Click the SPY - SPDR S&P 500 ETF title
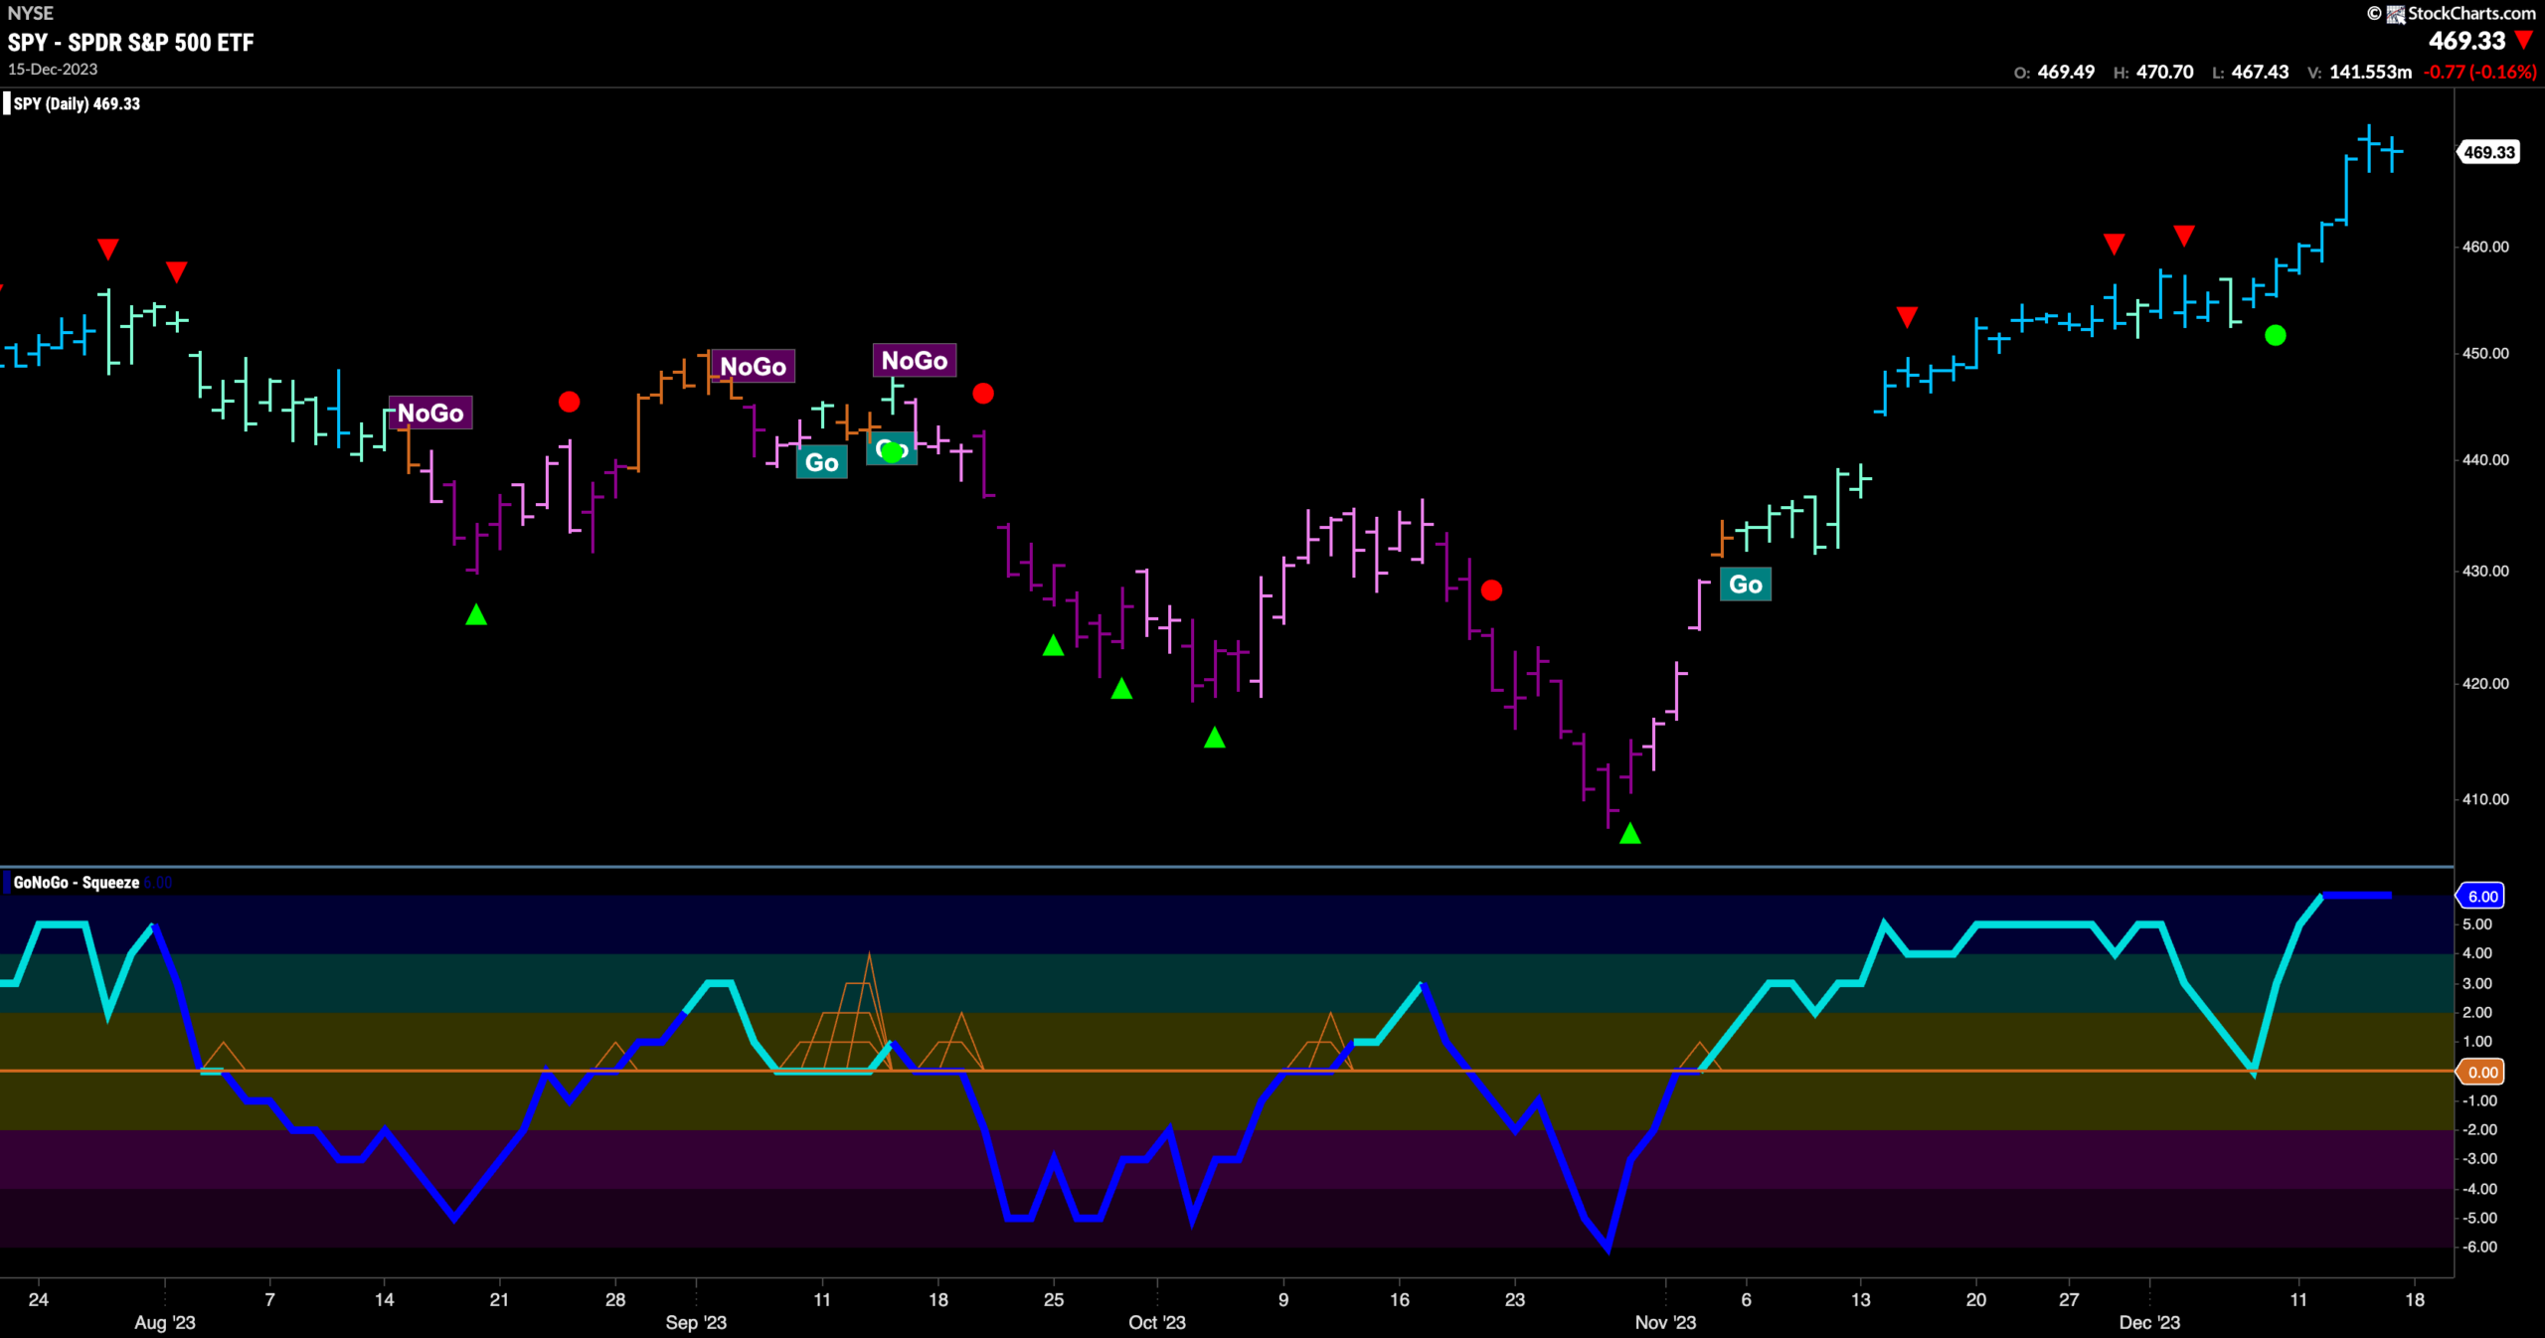Viewport: 2545px width, 1338px height. click(131, 42)
